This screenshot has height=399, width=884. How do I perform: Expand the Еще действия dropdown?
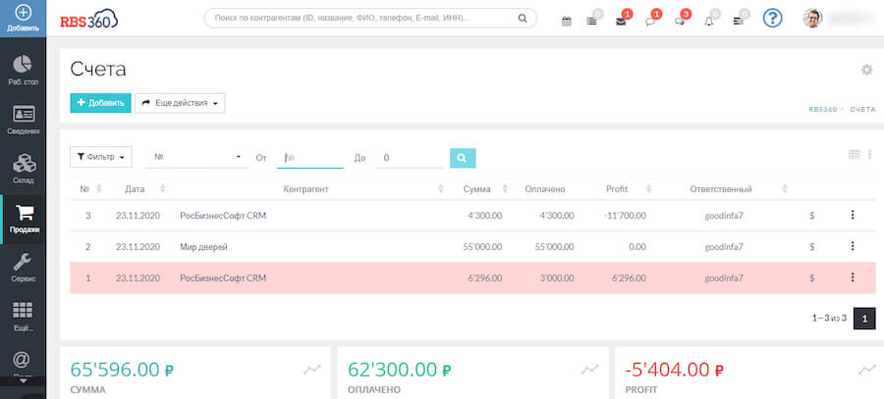[180, 103]
